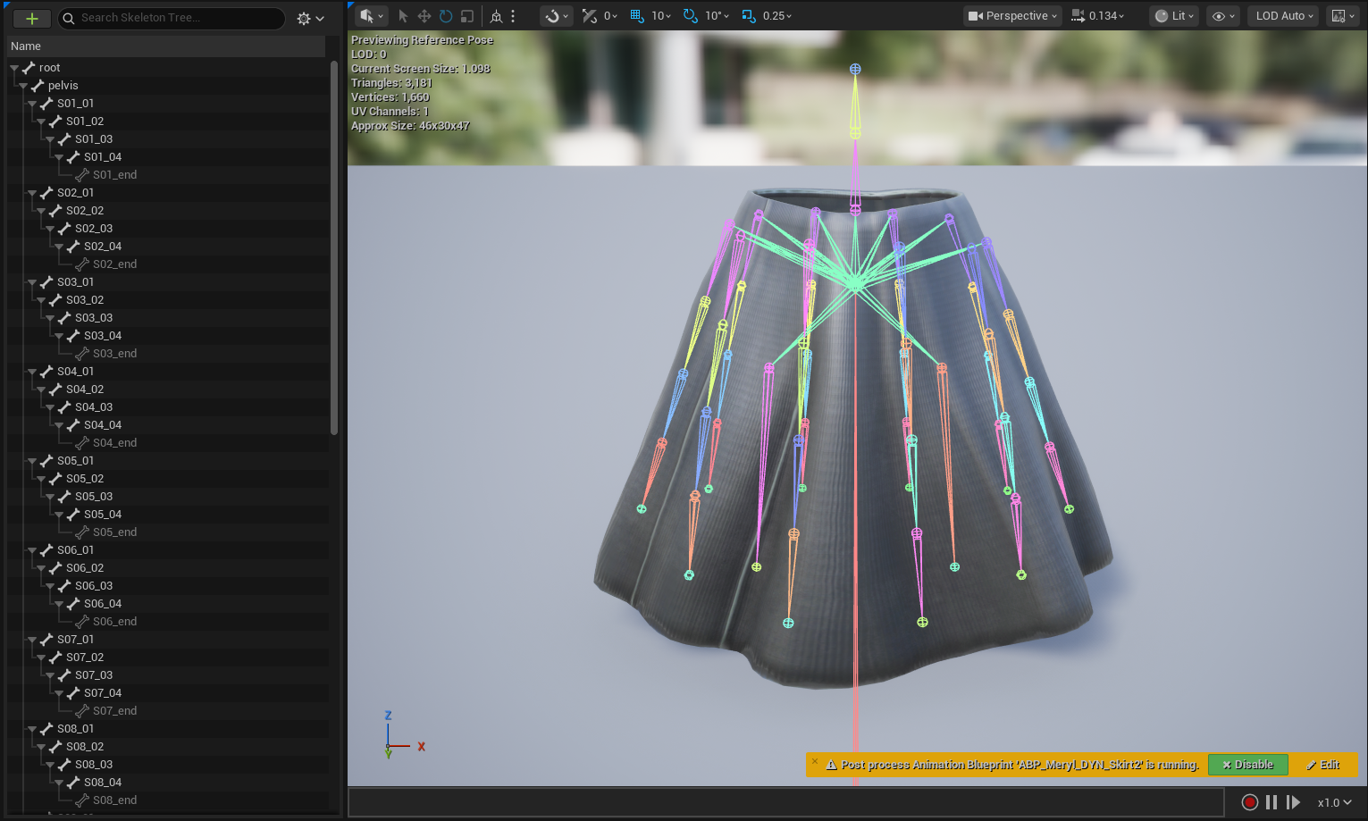Open the 0.134 camera speed dropdown
The width and height of the screenshot is (1368, 821).
pyautogui.click(x=1106, y=16)
